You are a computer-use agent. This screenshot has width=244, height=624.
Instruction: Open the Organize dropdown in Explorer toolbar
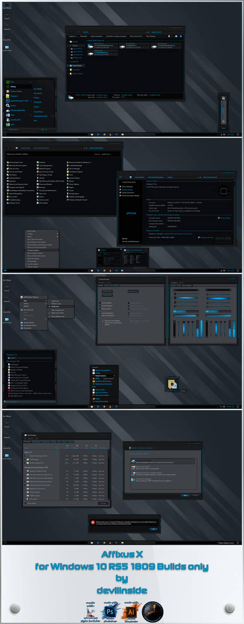coord(72,36)
